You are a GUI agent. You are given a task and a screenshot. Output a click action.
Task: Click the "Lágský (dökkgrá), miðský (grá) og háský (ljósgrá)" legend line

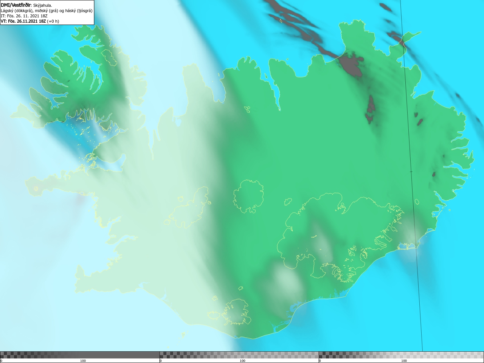[47, 11]
